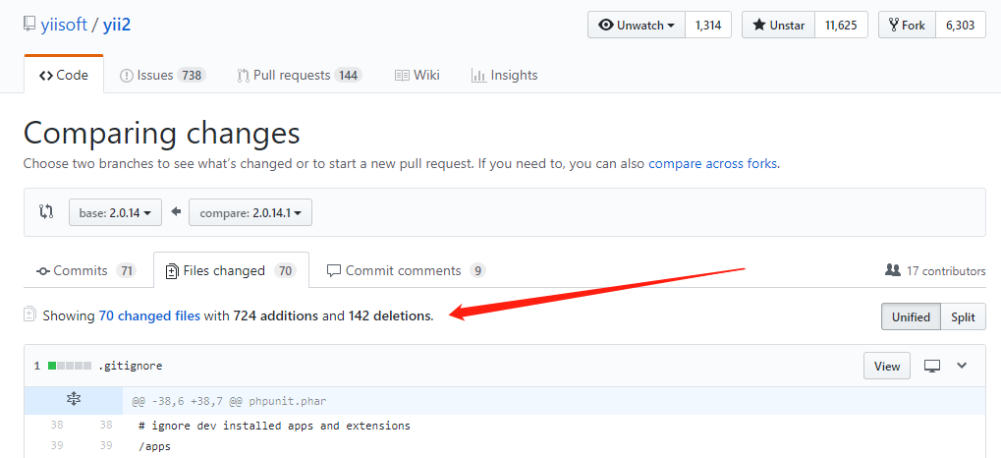Click the compare-direction switch icon
This screenshot has width=1001, height=458.
(x=46, y=212)
